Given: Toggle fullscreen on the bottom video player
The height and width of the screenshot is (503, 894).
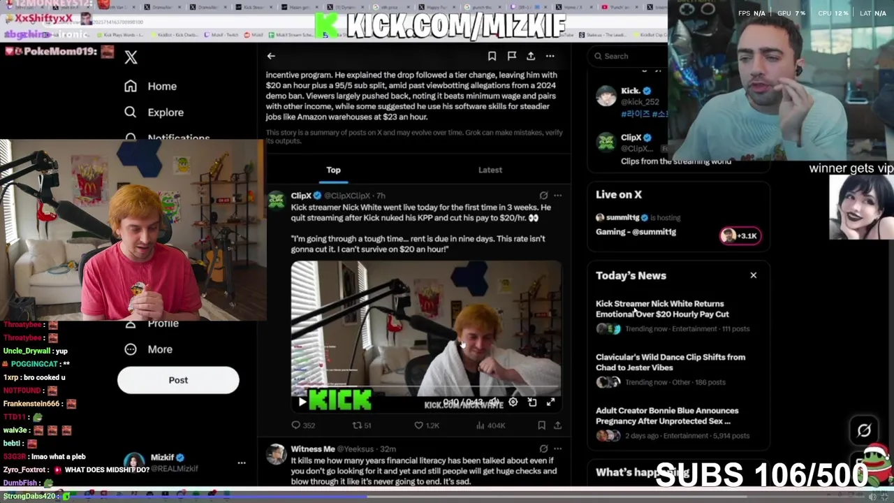Looking at the screenshot, I should (x=886, y=497).
